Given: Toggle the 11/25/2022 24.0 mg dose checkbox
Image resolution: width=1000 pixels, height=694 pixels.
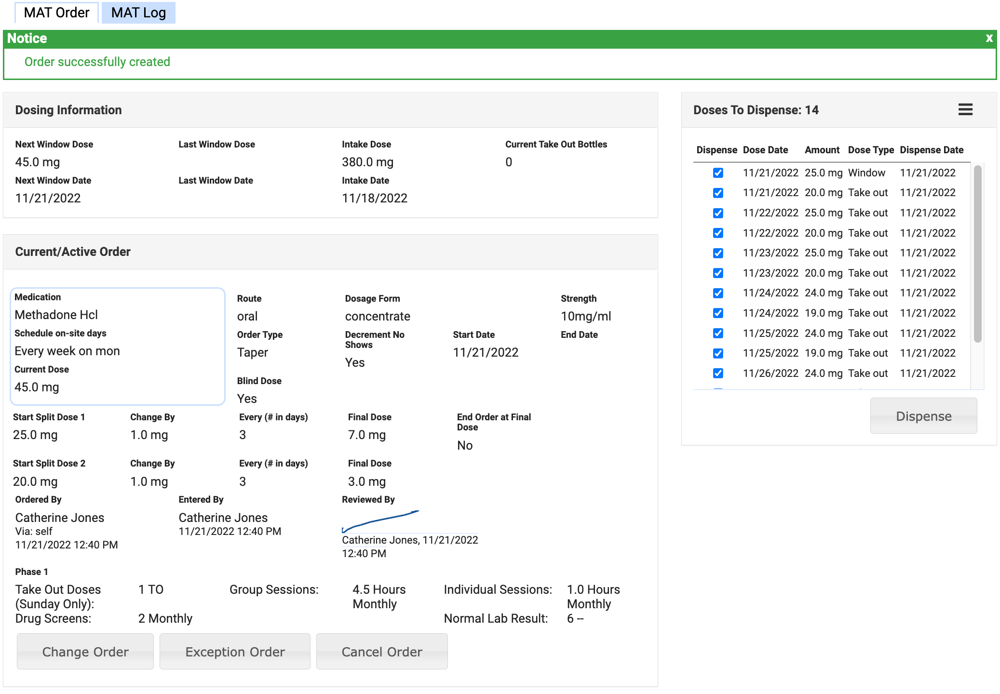Looking at the screenshot, I should pyautogui.click(x=718, y=333).
